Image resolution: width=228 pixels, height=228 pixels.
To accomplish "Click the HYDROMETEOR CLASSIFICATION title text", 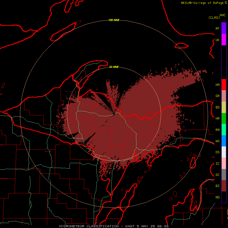I will coord(89,226).
